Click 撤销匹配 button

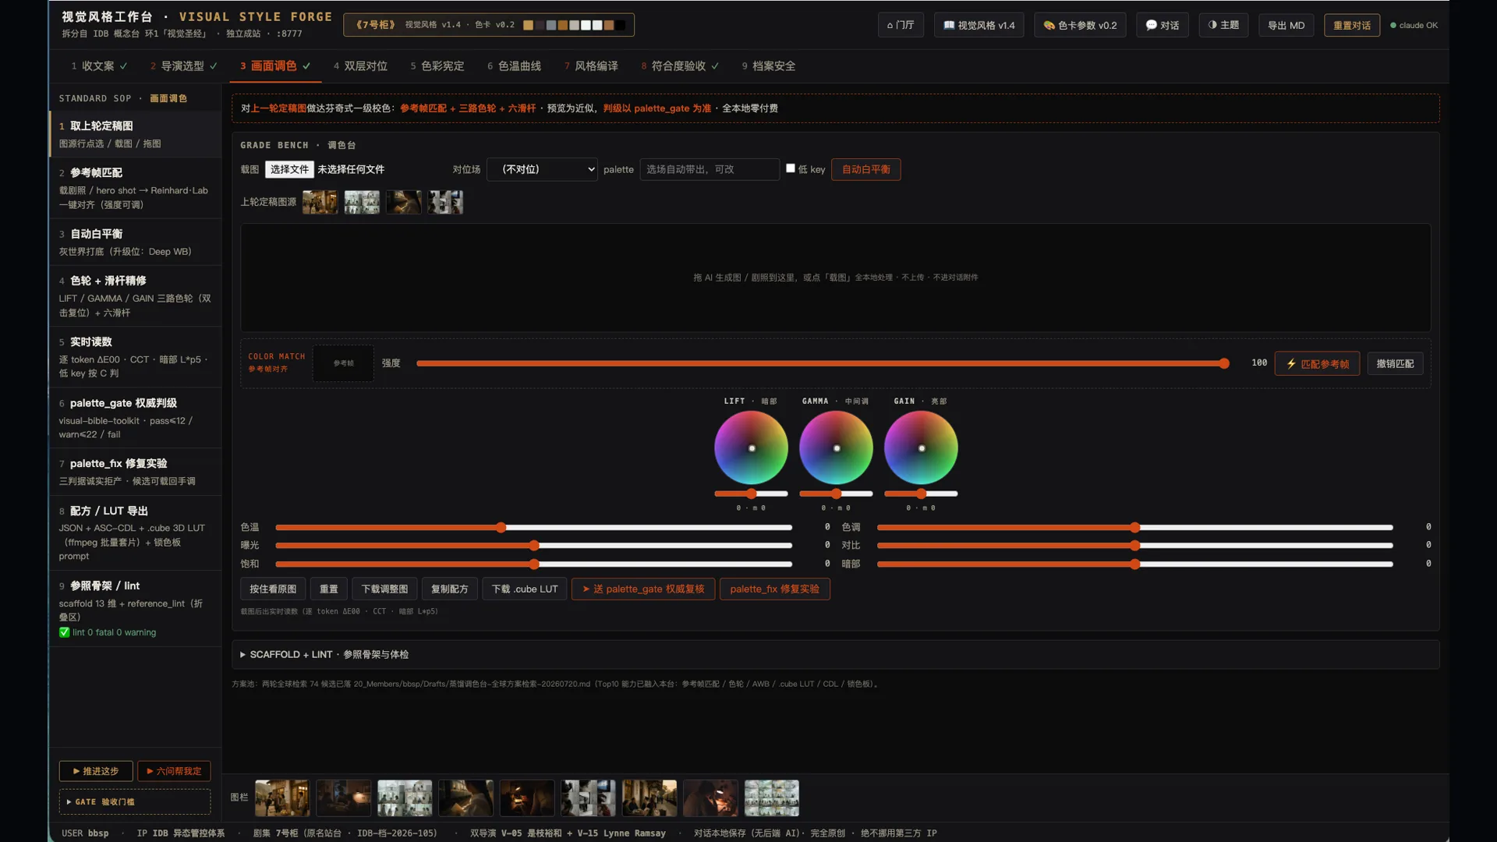point(1395,363)
